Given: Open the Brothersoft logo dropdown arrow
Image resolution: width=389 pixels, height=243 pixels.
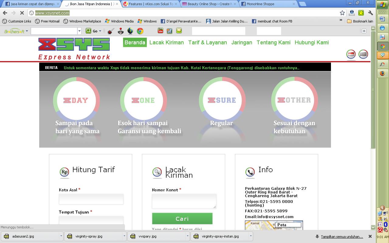Looking at the screenshot, I should [27, 31].
